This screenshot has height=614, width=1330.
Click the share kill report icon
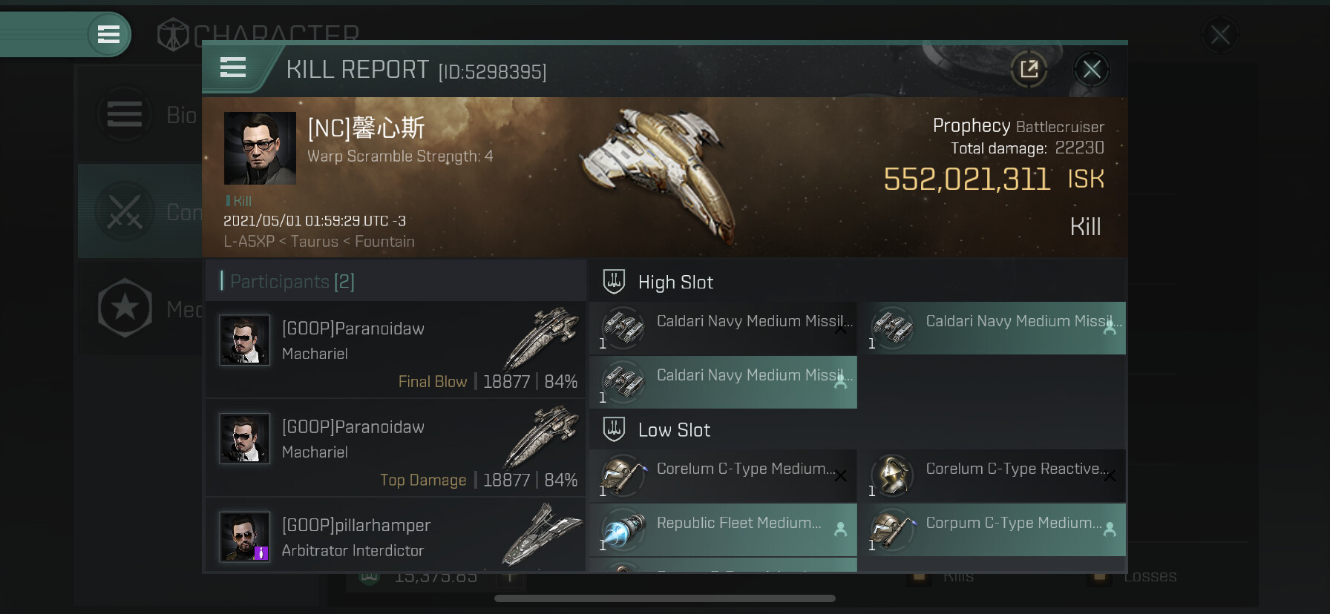tap(1029, 70)
